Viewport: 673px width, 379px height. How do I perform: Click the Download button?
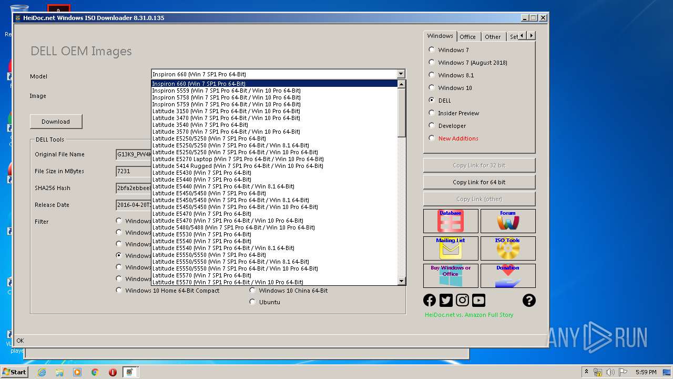[x=56, y=122]
